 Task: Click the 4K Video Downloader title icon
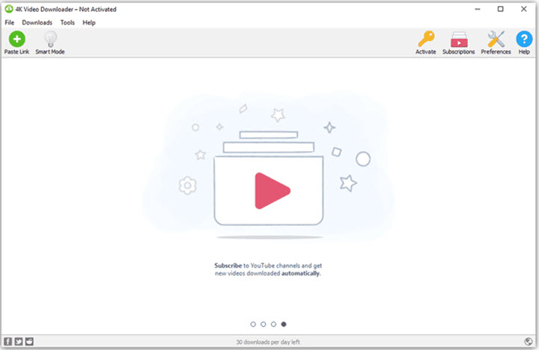pyautogui.click(x=8, y=9)
